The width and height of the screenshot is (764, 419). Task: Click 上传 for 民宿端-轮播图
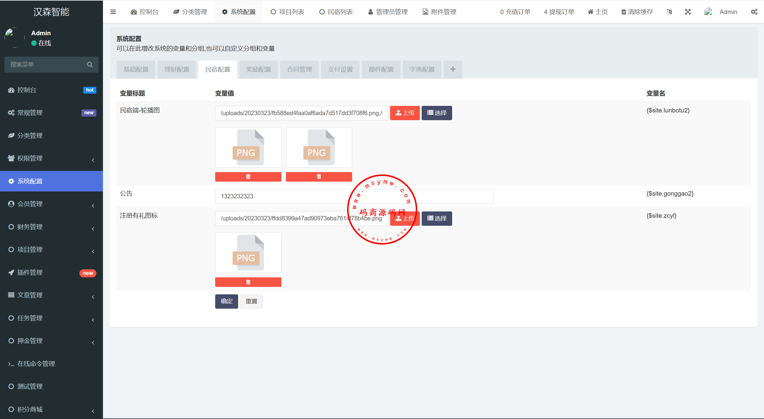coord(405,113)
